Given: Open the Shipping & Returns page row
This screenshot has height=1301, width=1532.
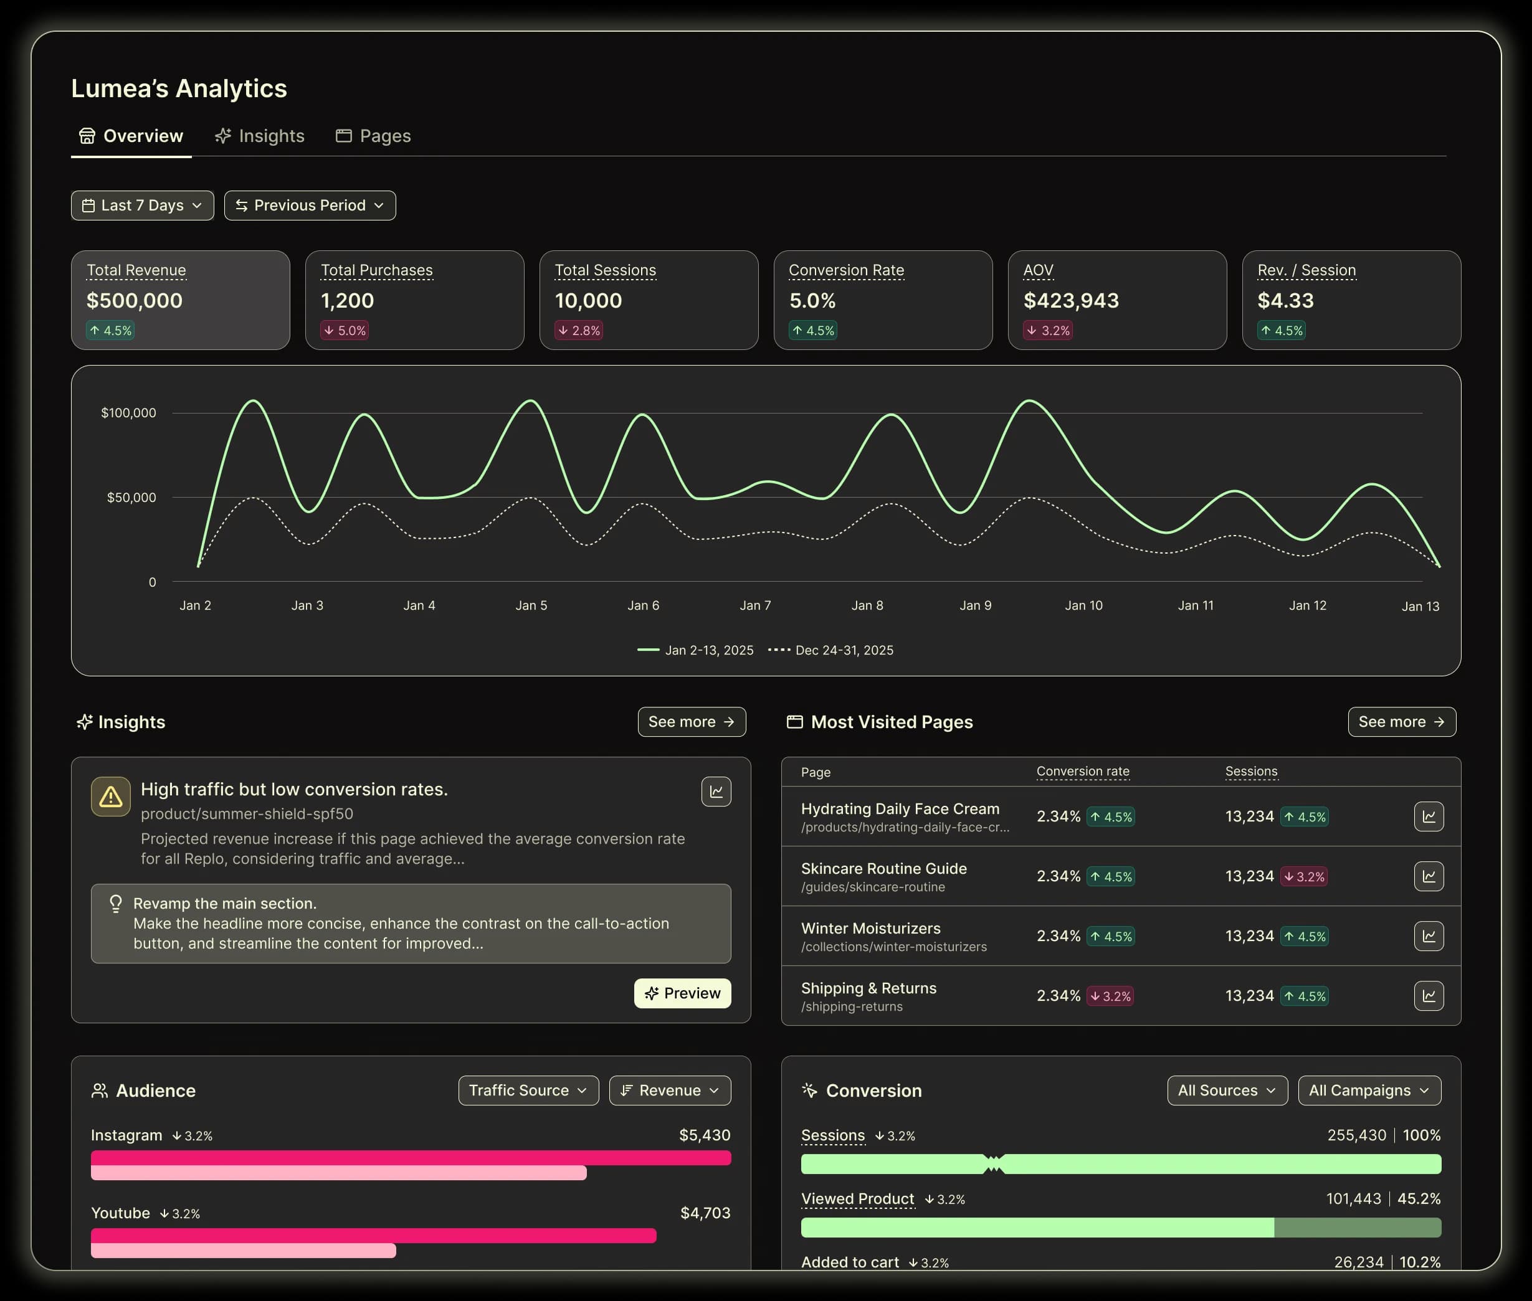Looking at the screenshot, I should pyautogui.click(x=1121, y=996).
